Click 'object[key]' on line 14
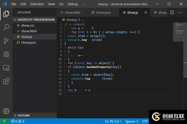The width and height of the screenshot is (187, 124). (103, 75)
